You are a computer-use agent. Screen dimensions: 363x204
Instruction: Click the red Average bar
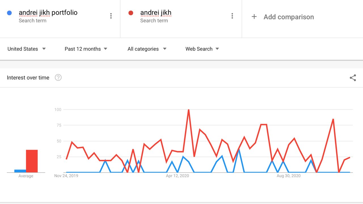point(32,161)
